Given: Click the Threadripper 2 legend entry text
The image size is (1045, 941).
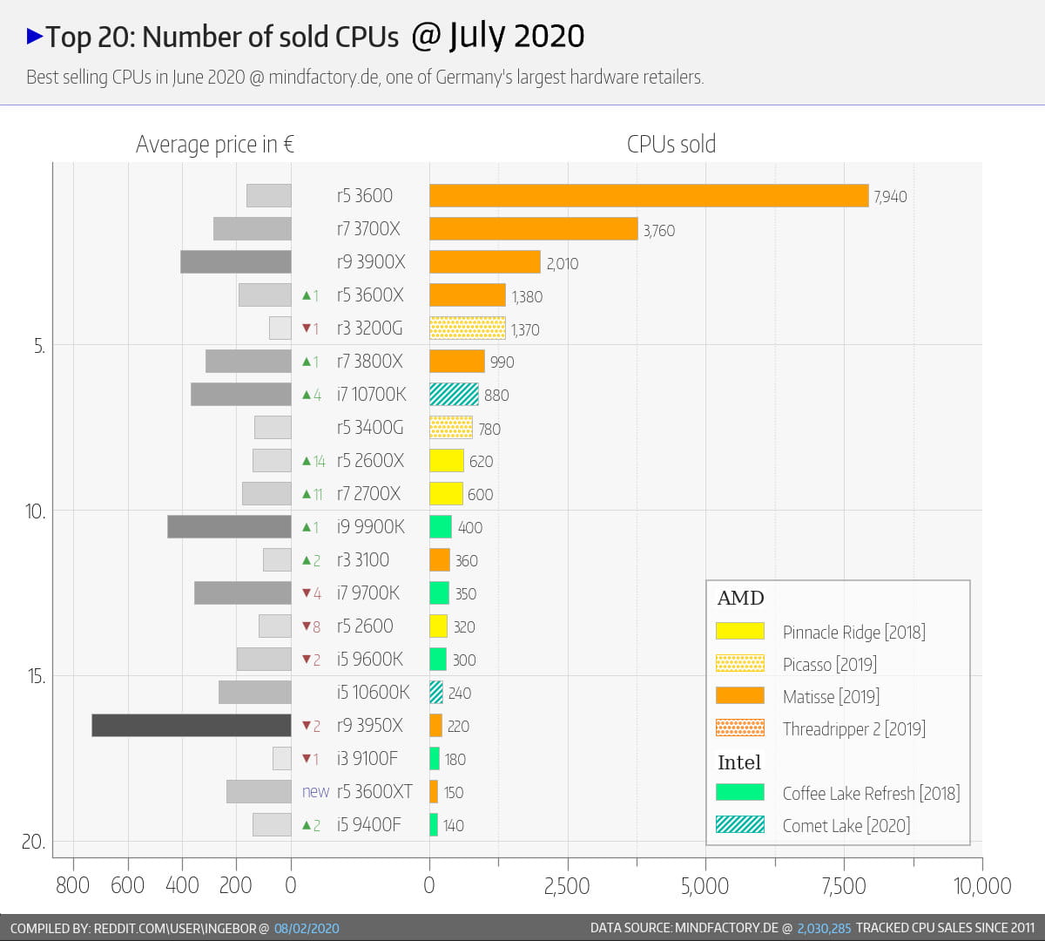Looking at the screenshot, I should [853, 729].
